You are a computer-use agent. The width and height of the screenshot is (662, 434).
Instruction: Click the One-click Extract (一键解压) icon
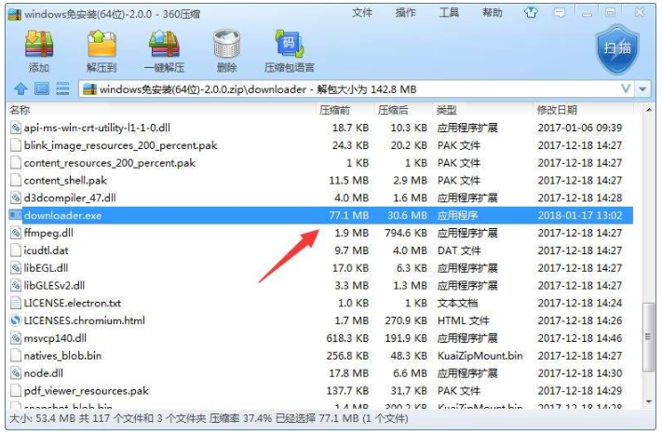point(164,44)
